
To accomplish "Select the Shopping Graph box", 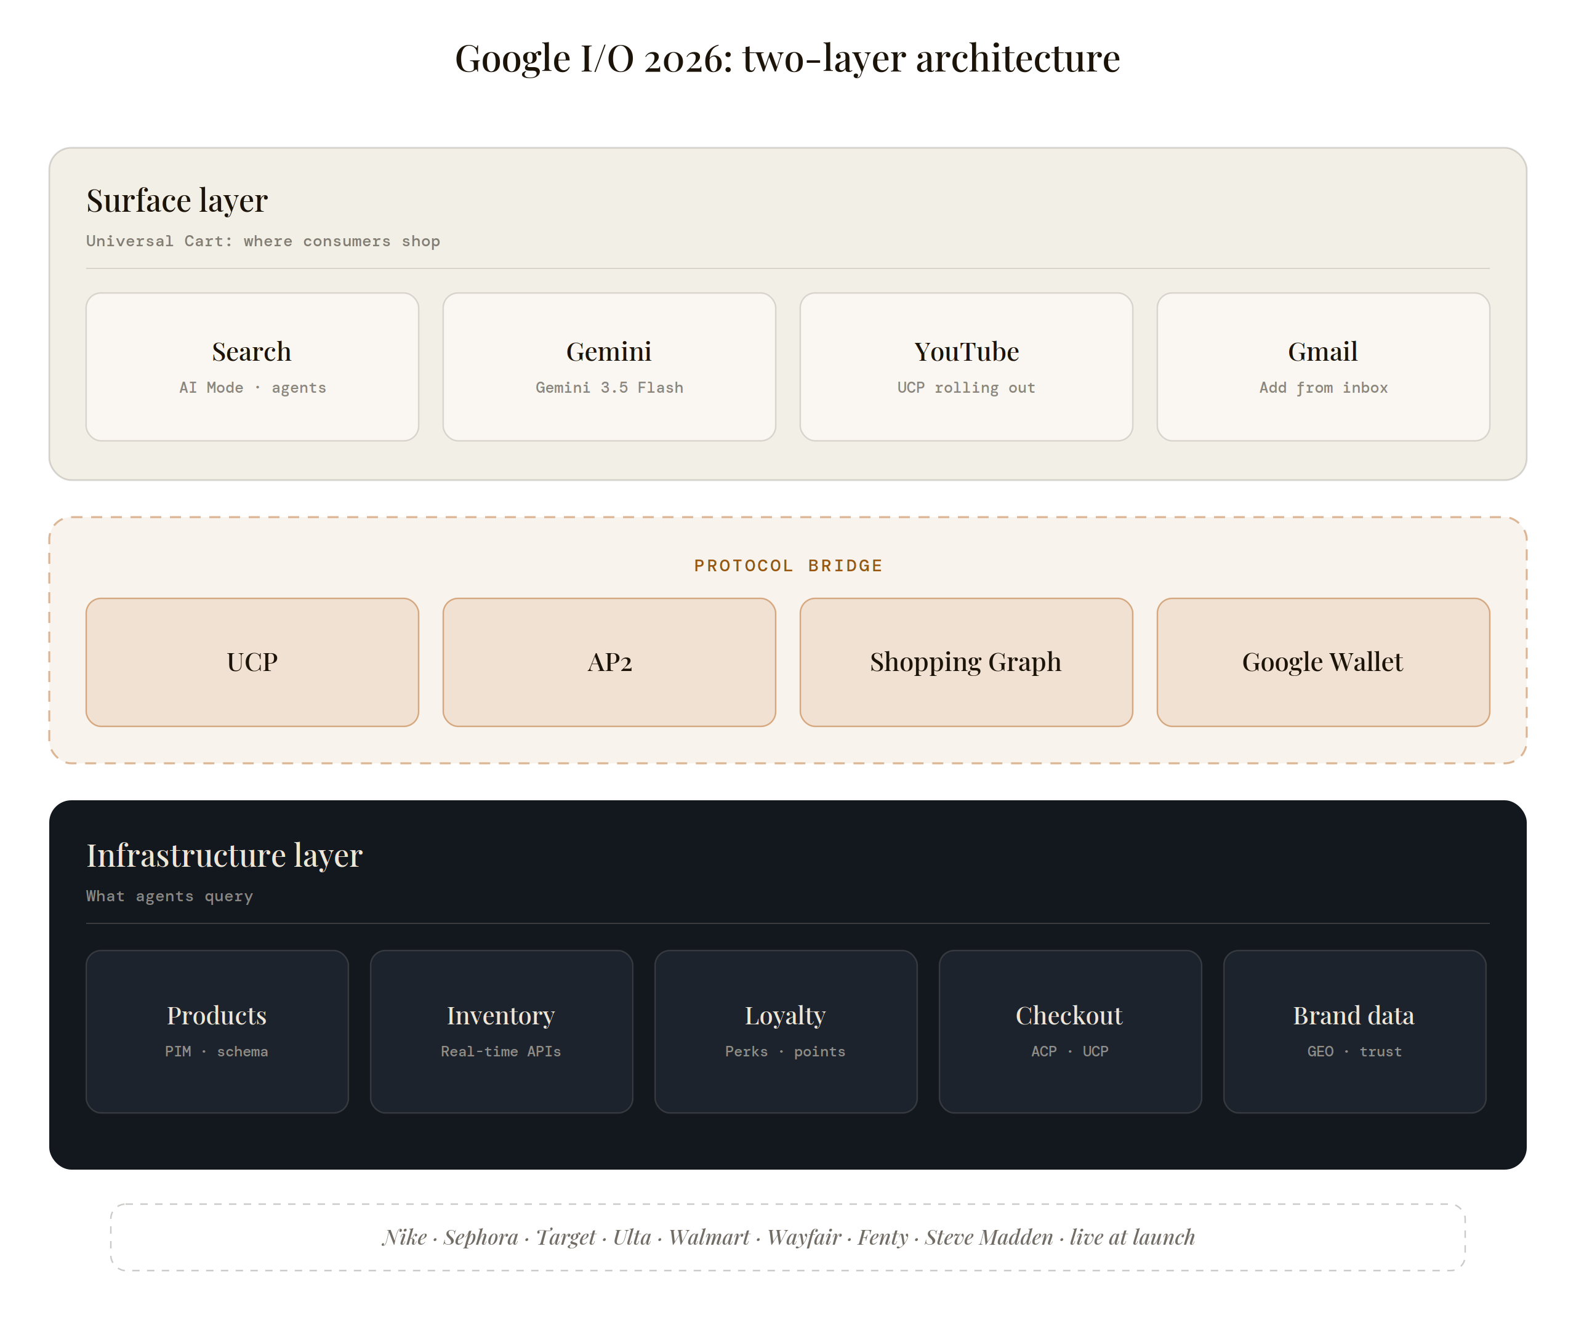I will (966, 662).
